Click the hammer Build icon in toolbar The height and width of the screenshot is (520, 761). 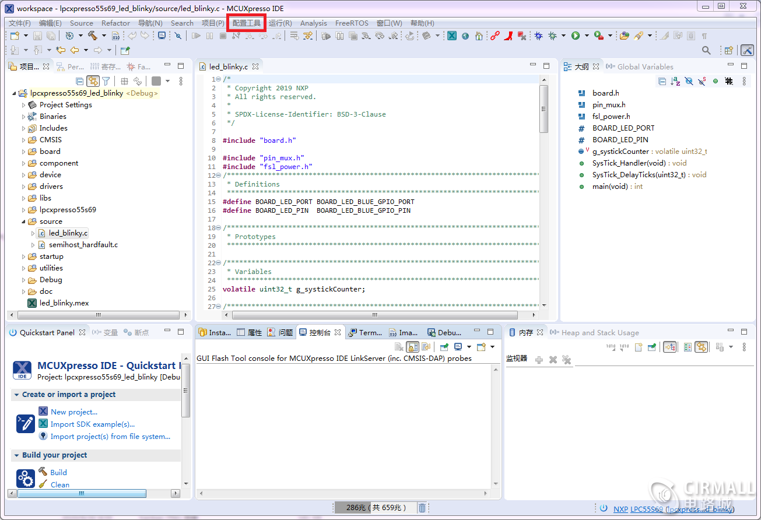click(x=92, y=36)
